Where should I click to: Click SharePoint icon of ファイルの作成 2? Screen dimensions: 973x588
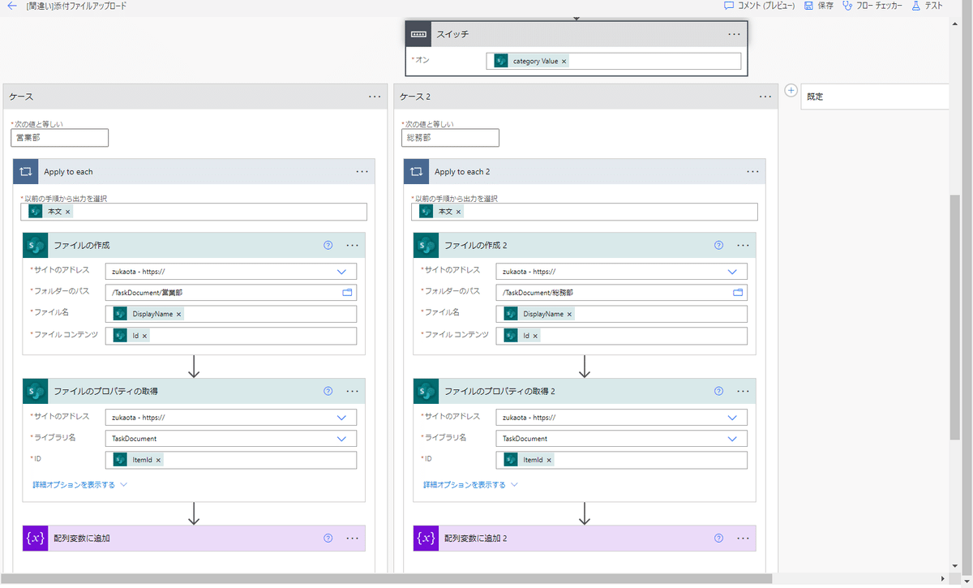coord(426,246)
